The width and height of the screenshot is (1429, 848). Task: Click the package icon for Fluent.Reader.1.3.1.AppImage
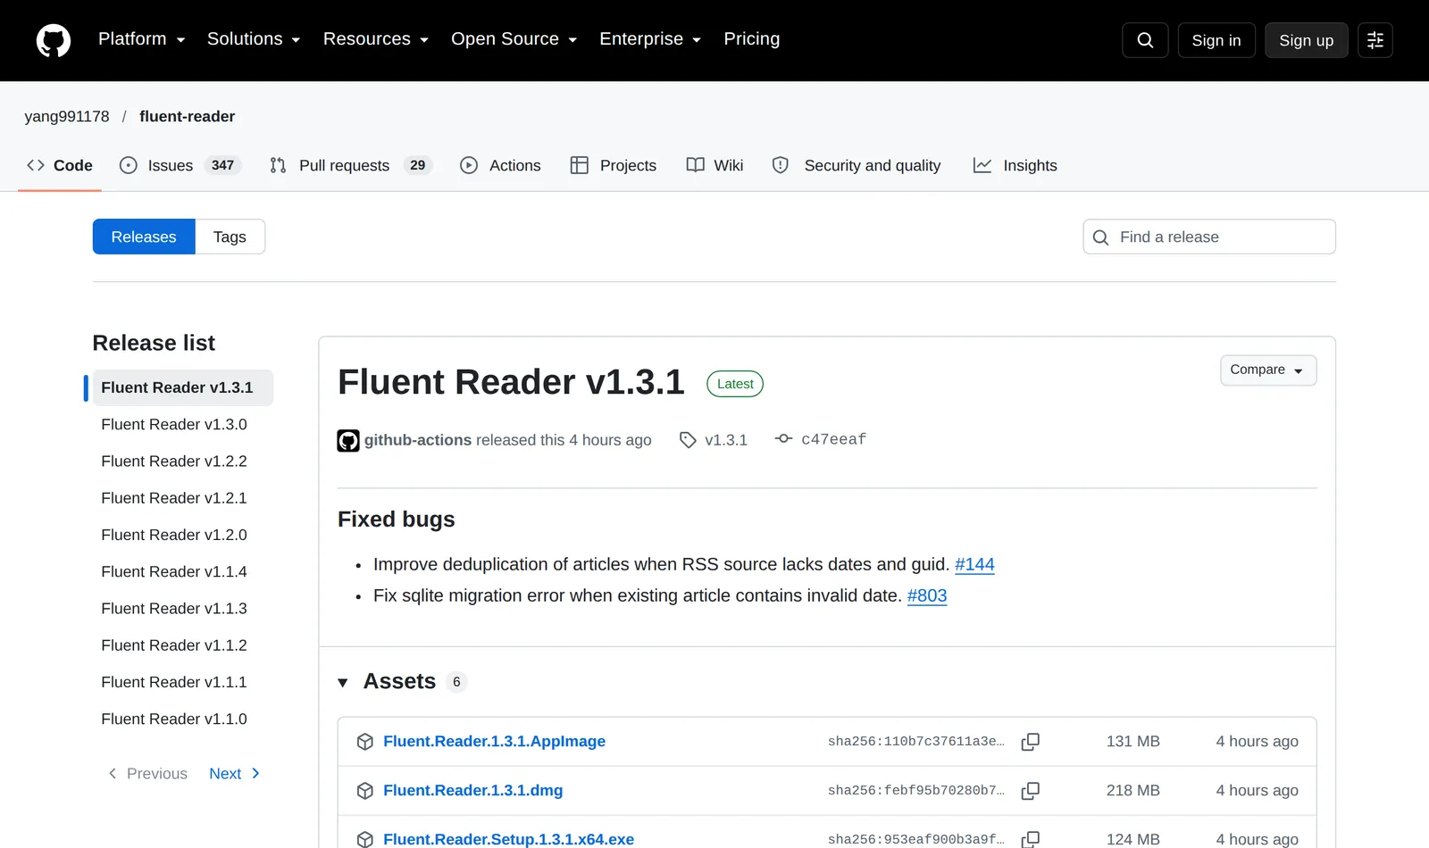point(364,742)
